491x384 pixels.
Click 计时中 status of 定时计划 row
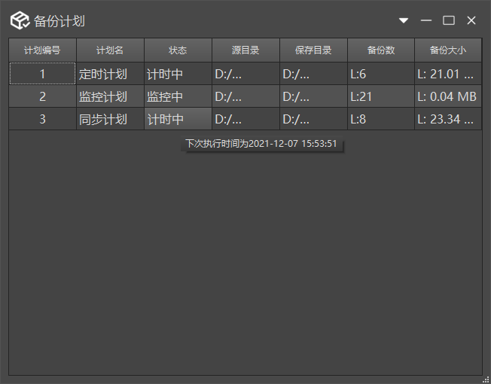178,74
